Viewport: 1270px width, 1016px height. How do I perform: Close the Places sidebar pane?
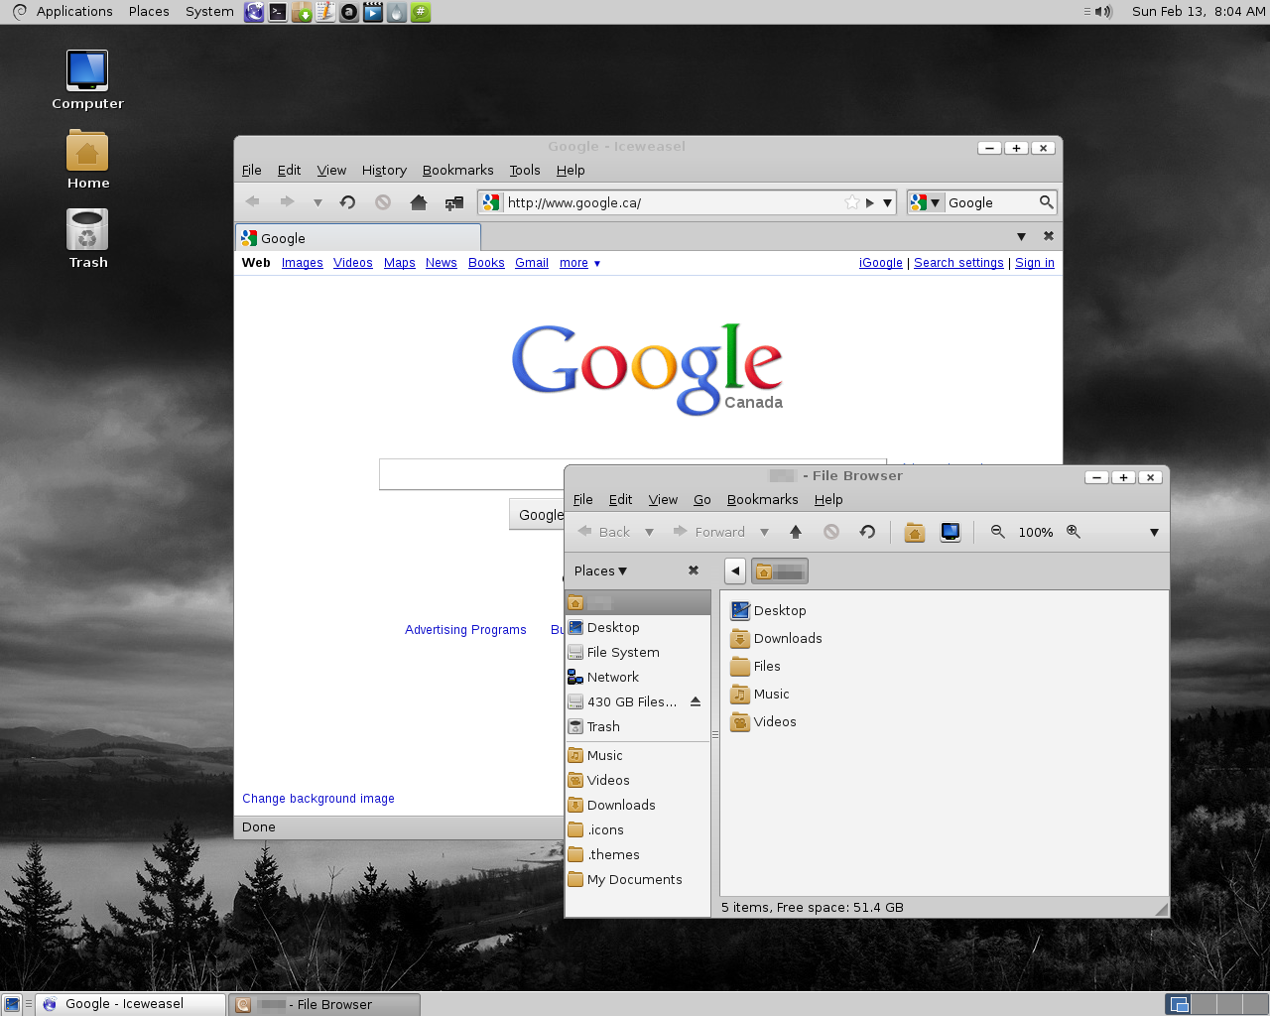(694, 571)
